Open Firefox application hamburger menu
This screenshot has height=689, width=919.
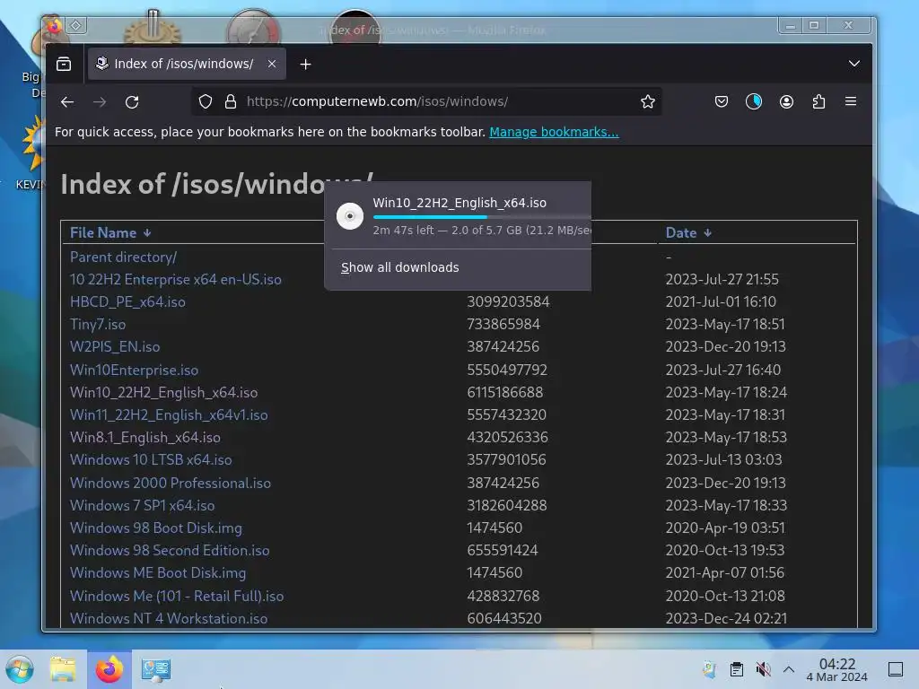point(851,101)
